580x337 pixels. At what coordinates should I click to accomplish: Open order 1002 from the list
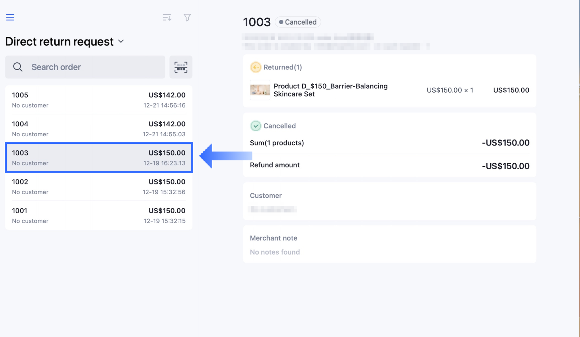pyautogui.click(x=99, y=187)
